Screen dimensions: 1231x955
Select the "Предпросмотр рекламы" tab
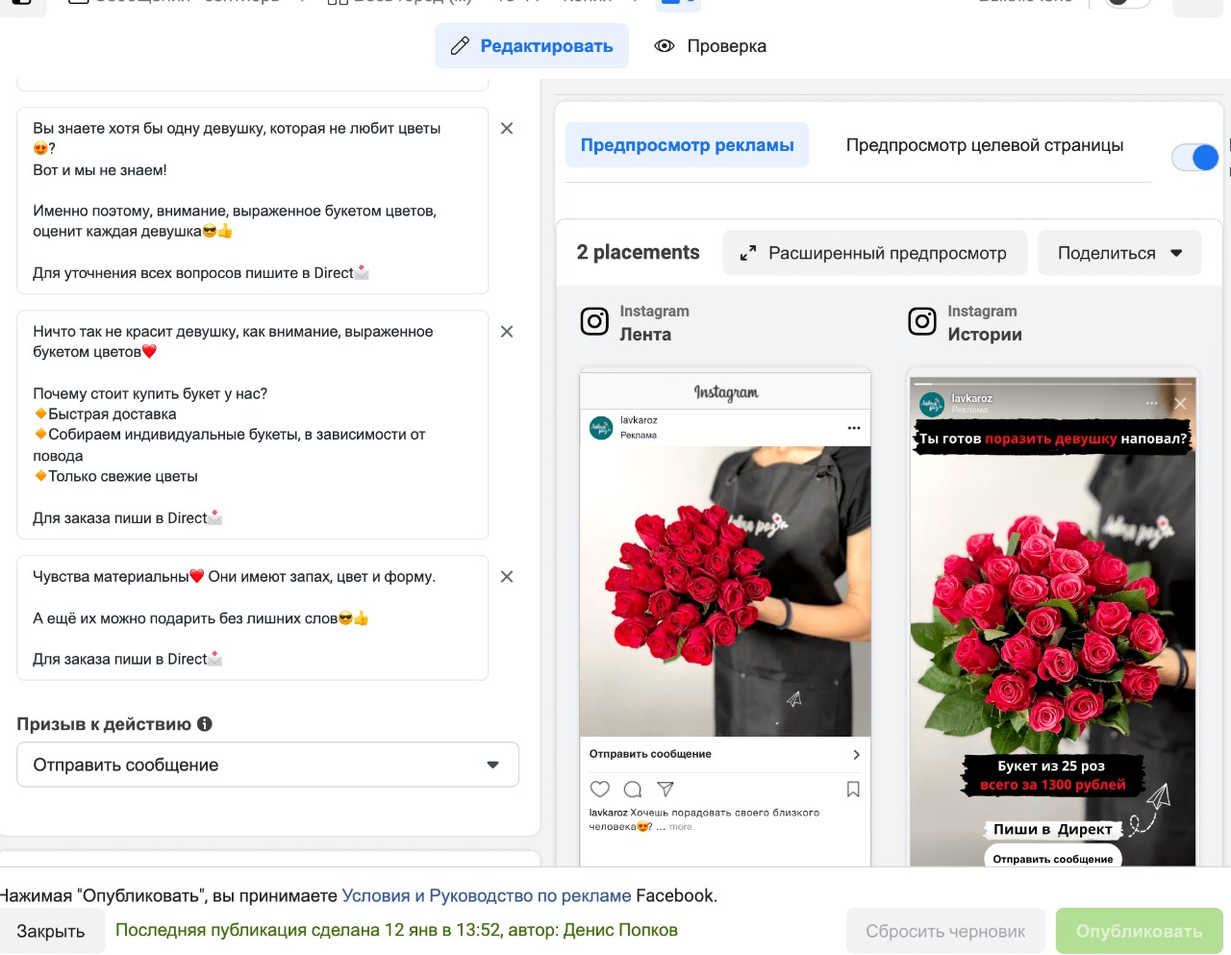[x=687, y=145]
